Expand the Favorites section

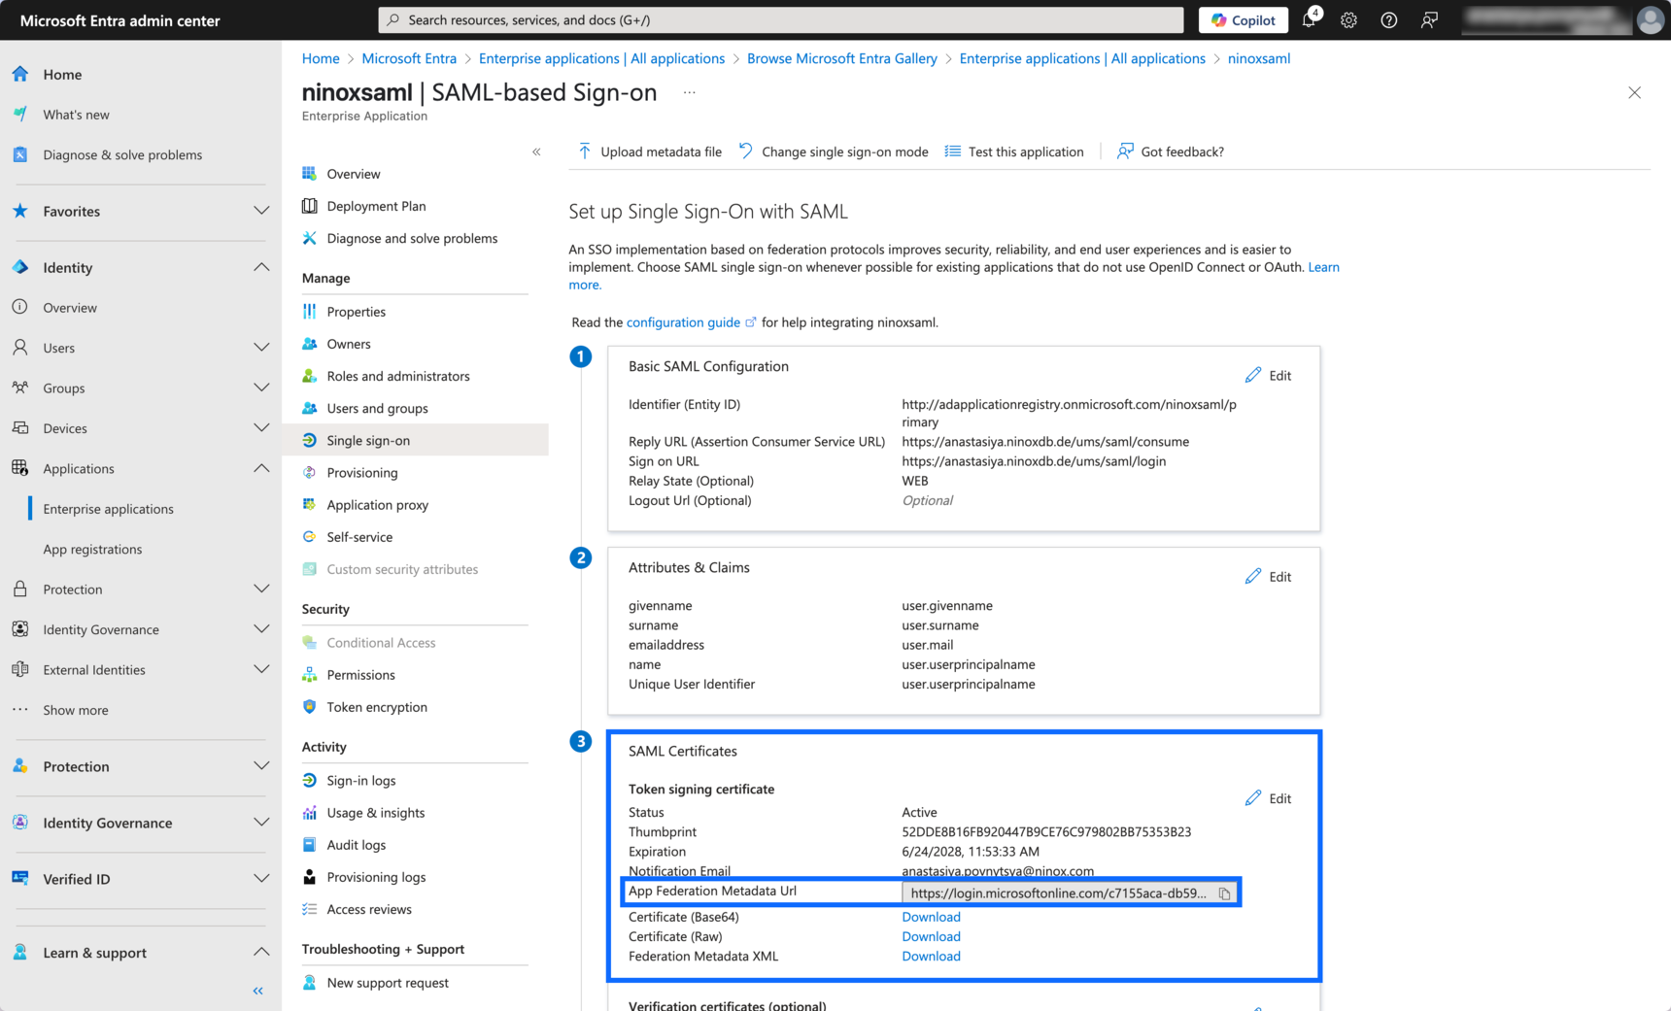point(261,211)
